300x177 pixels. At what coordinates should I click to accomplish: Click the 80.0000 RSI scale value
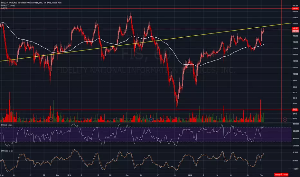pyautogui.click(x=296, y=124)
